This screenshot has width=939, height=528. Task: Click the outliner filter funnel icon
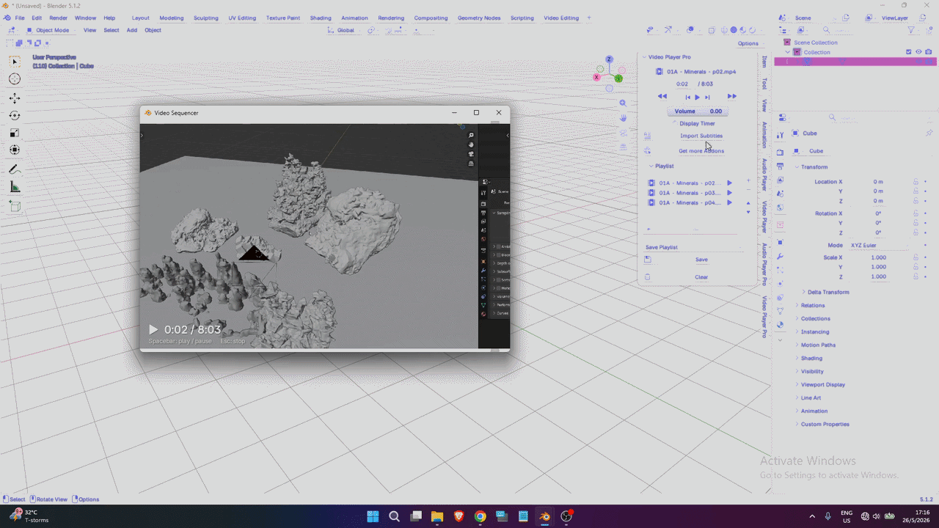coord(911,30)
